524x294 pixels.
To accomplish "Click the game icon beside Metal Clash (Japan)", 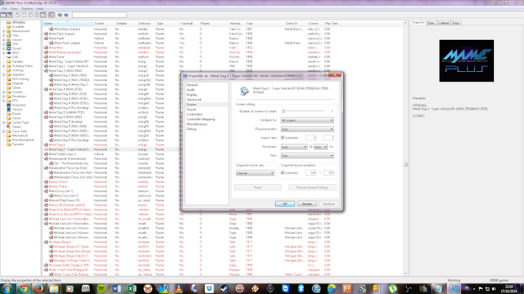I will 46,34.
